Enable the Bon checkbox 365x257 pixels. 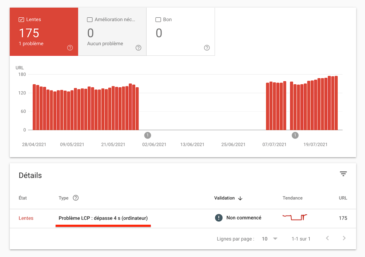point(158,19)
